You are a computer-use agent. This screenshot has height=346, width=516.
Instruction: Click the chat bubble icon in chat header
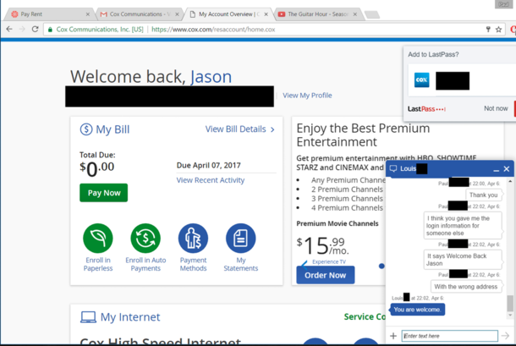click(x=393, y=168)
